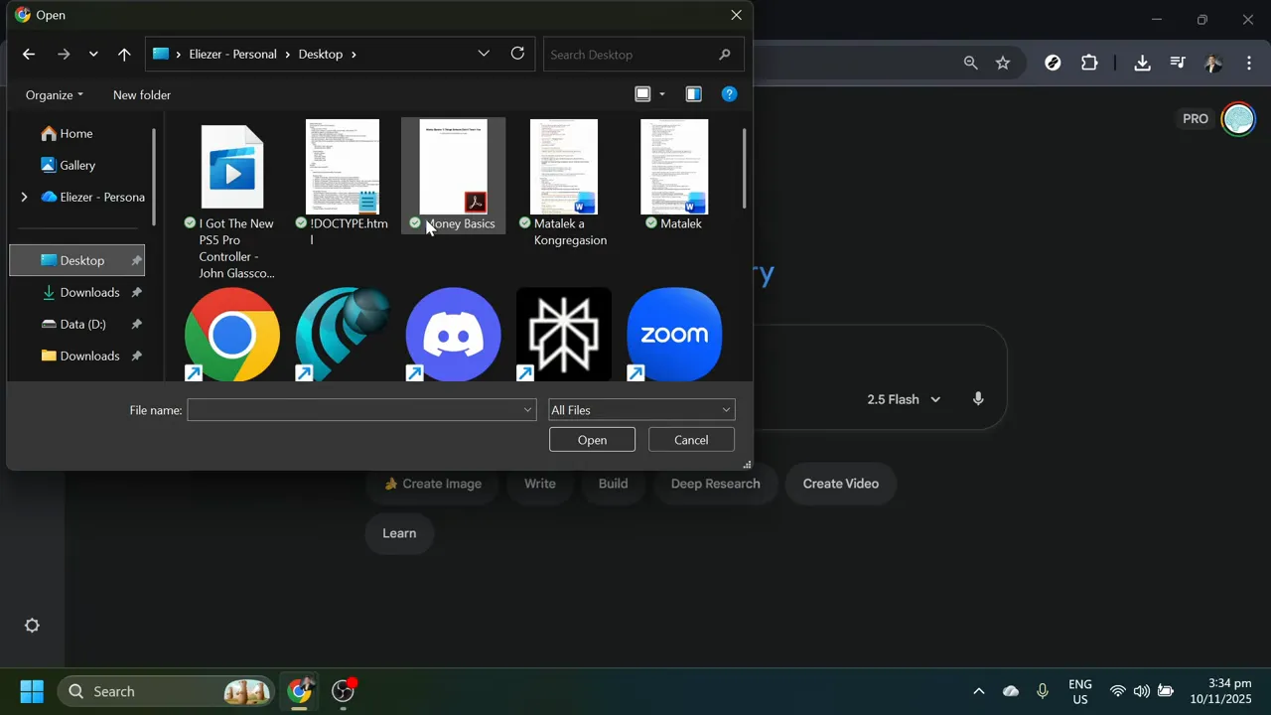Viewport: 1271px width, 715px height.
Task: Open the yellow Downloads folder
Action: click(79, 356)
